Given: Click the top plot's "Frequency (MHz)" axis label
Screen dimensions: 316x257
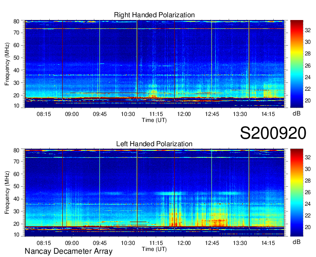Looking at the screenshot, I should point(7,64).
